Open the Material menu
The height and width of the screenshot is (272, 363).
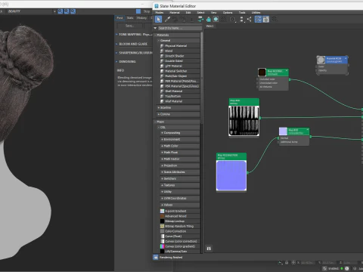pos(175,12)
